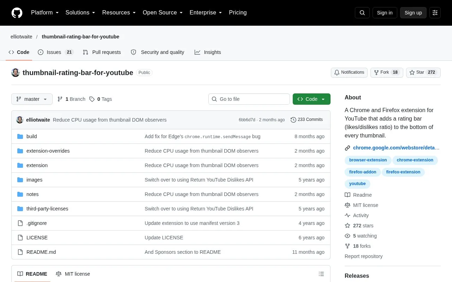This screenshot has width=452, height=282.
Task: Open README.md file
Action: pos(41,252)
